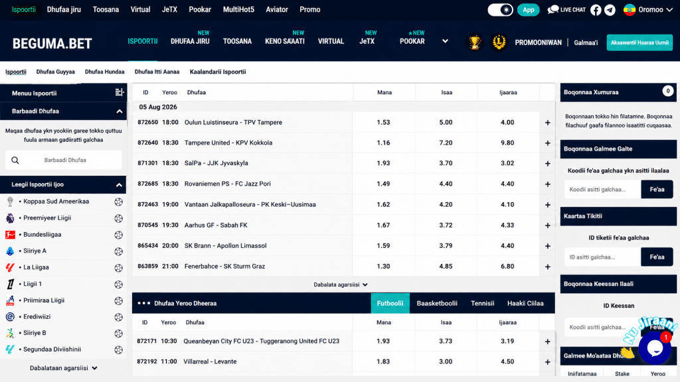Click soccer ball next to Koppaa Sud Ameerikaa
680x382 pixels.
point(118,202)
